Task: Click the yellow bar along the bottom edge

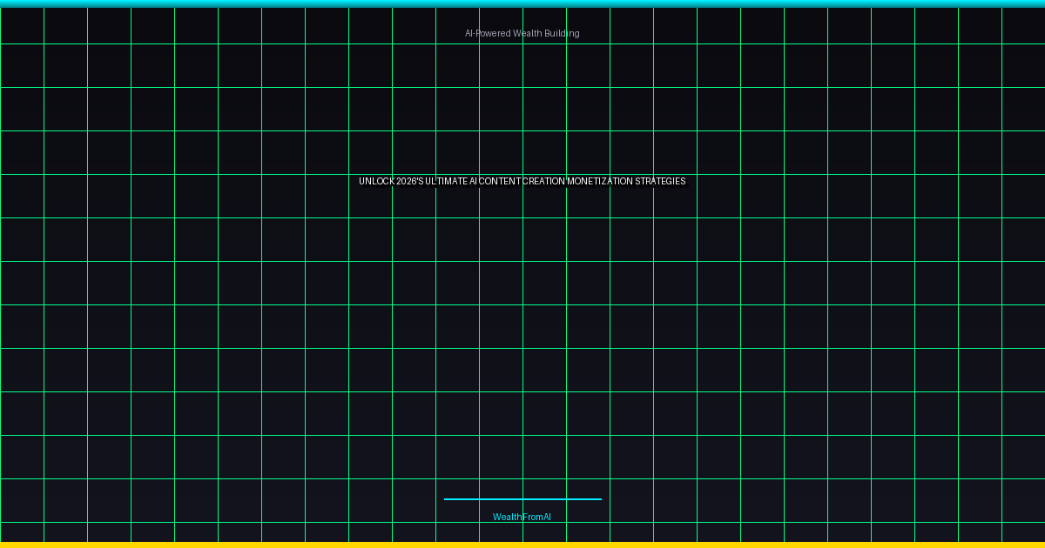Action: tap(522, 545)
